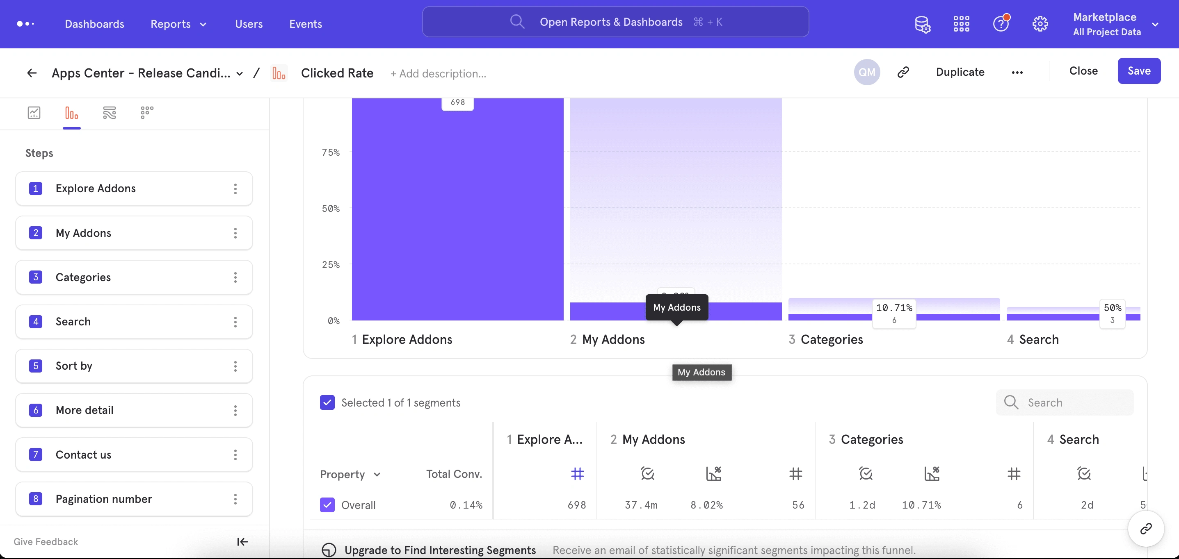The width and height of the screenshot is (1179, 559).
Task: Click Search column time-to-convert clock icon
Action: click(x=1084, y=473)
